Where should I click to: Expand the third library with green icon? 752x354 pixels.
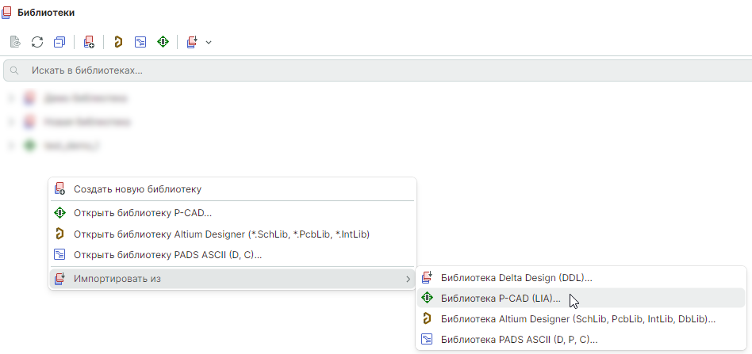pos(11,146)
